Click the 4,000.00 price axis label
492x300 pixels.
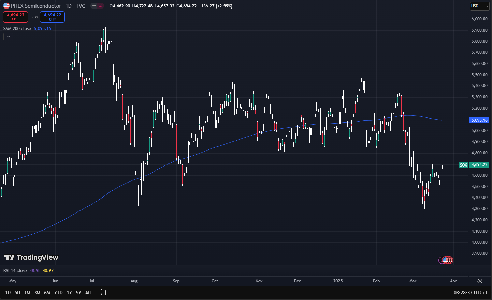[479, 242]
